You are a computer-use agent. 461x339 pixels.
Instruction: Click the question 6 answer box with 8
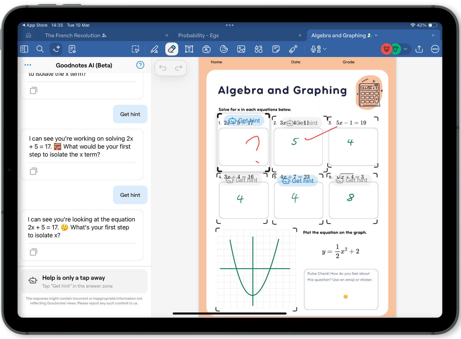[x=353, y=200]
